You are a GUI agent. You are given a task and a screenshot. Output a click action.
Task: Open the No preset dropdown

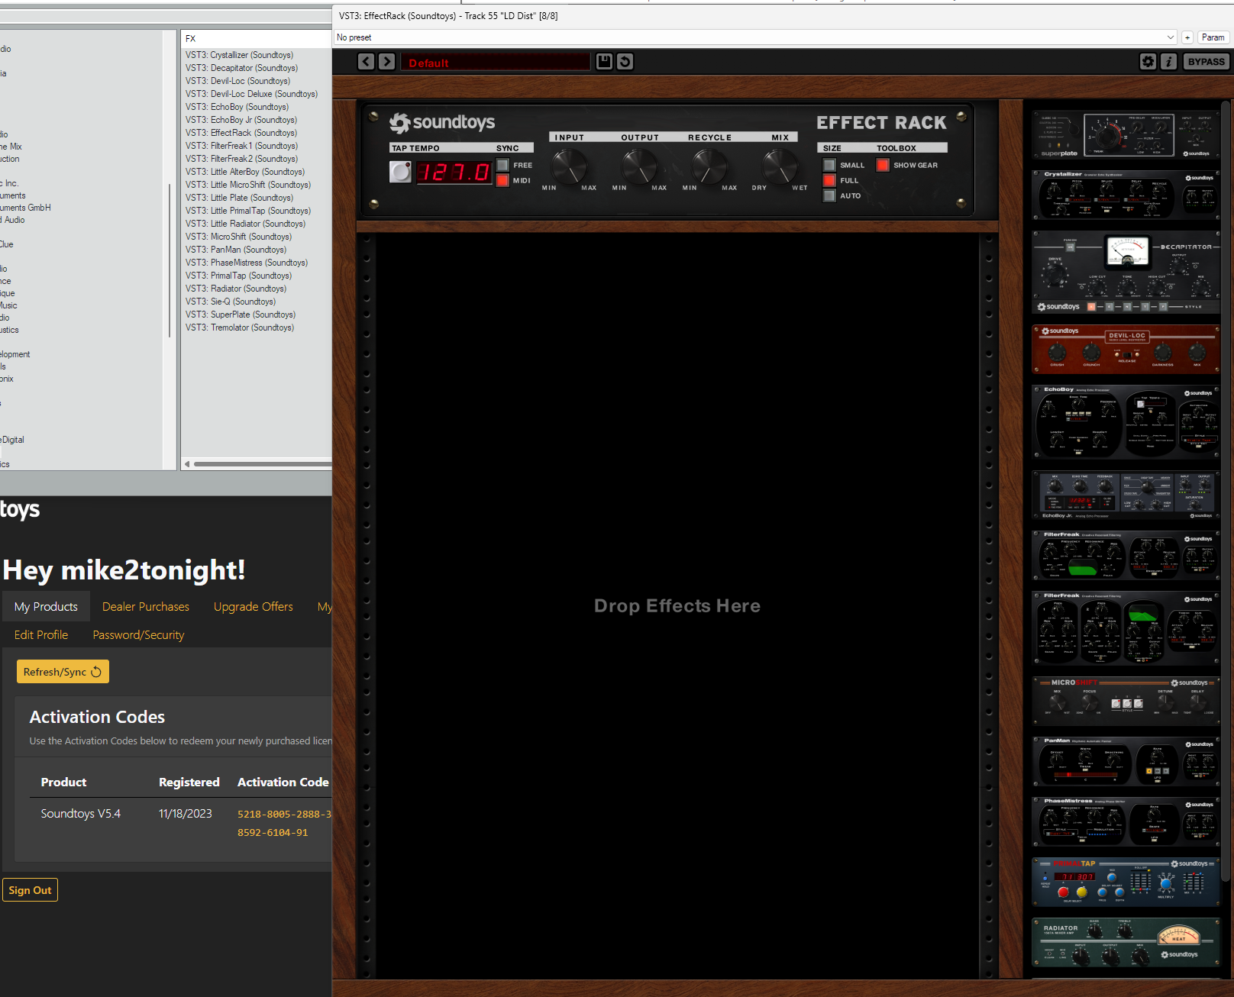755,37
